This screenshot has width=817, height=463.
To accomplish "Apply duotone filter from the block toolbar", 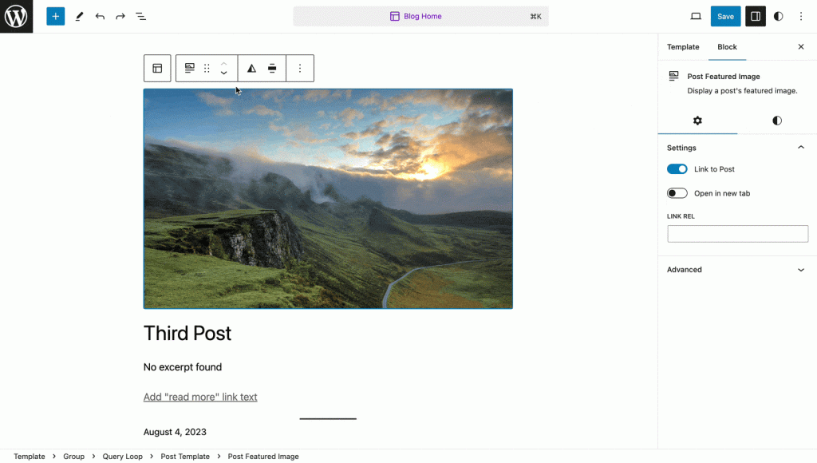I will coord(251,69).
